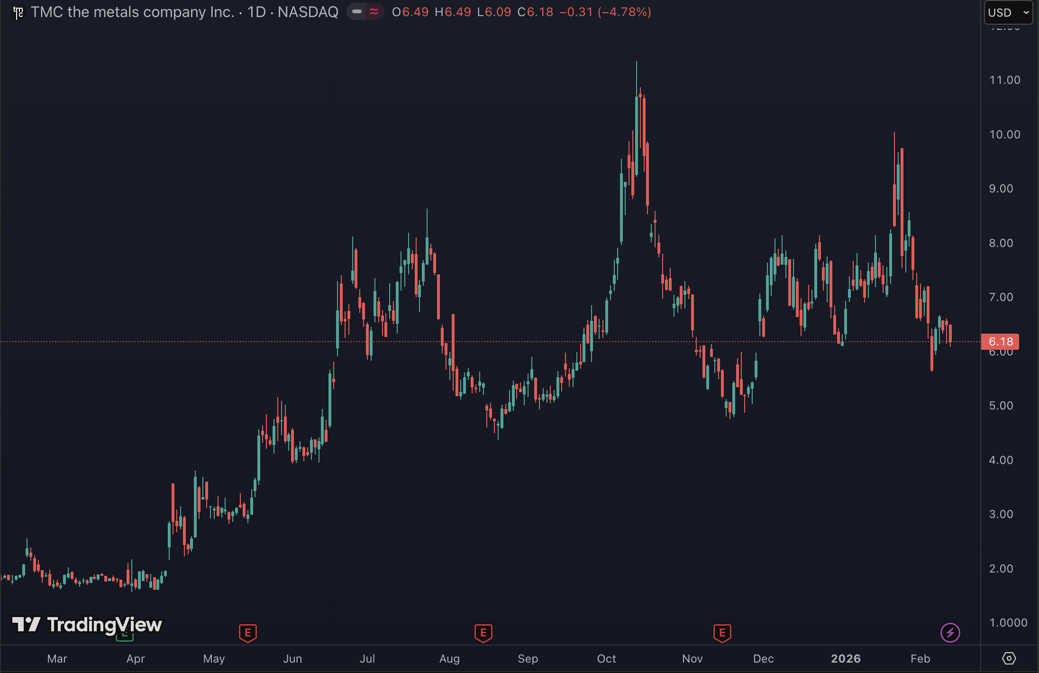Click the '5.00' price axis label
This screenshot has width=1039, height=673.
point(1001,406)
